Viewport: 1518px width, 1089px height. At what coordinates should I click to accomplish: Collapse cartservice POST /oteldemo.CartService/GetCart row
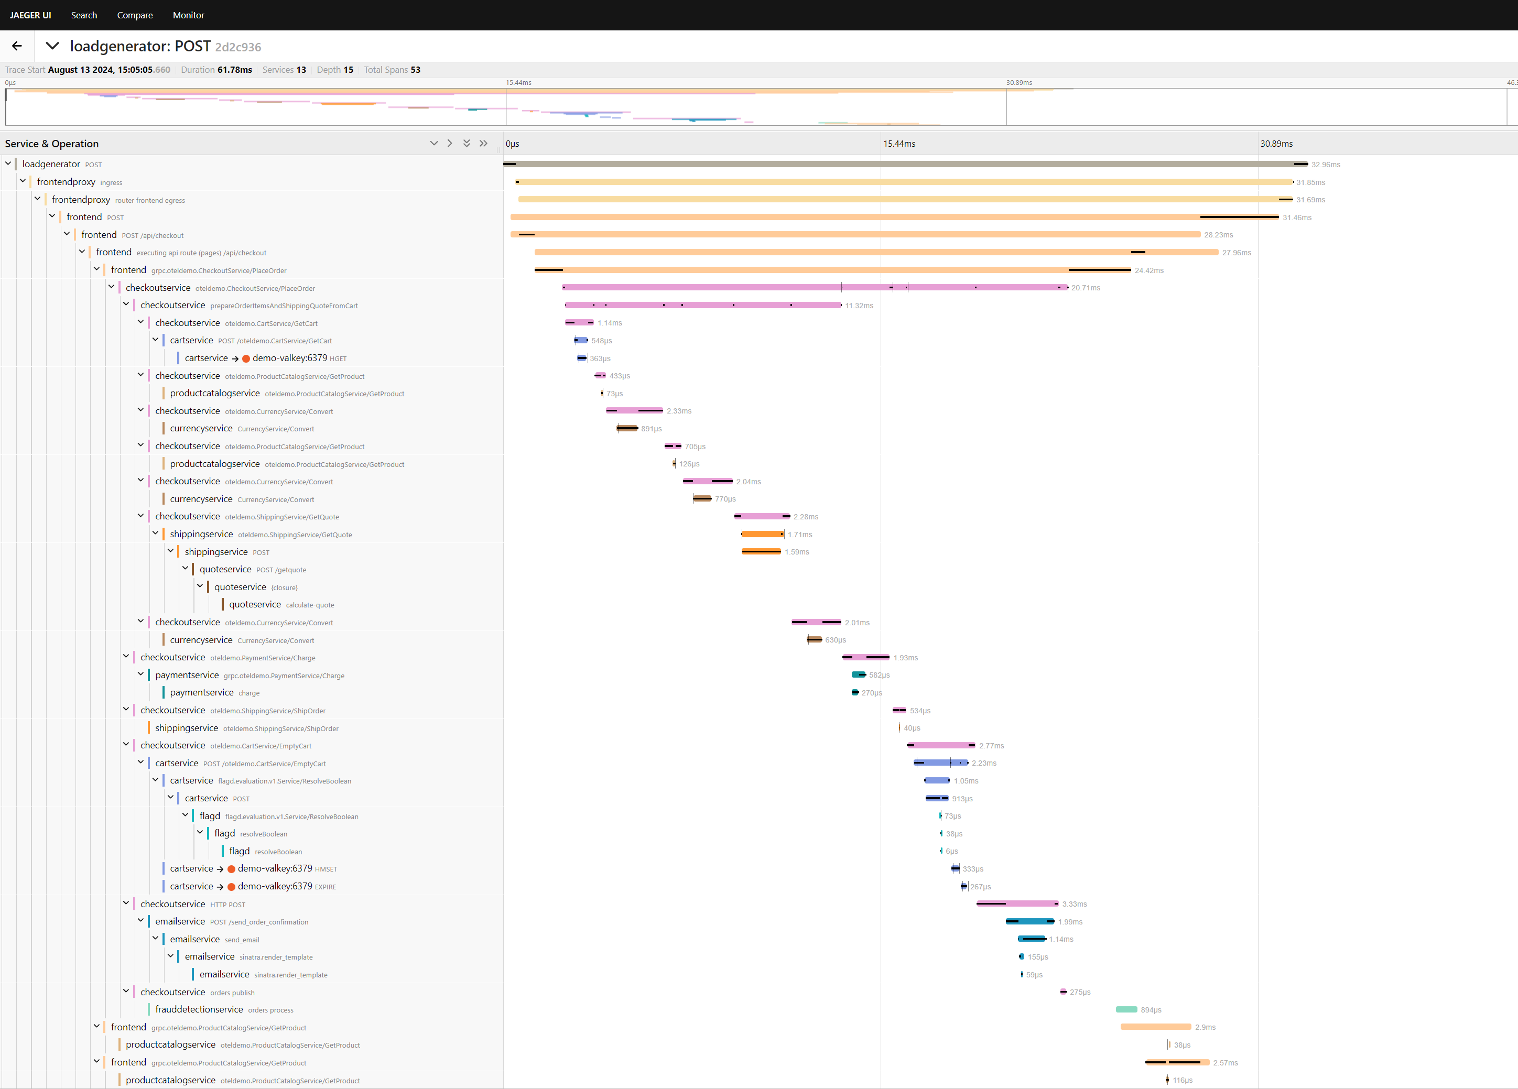coord(155,340)
